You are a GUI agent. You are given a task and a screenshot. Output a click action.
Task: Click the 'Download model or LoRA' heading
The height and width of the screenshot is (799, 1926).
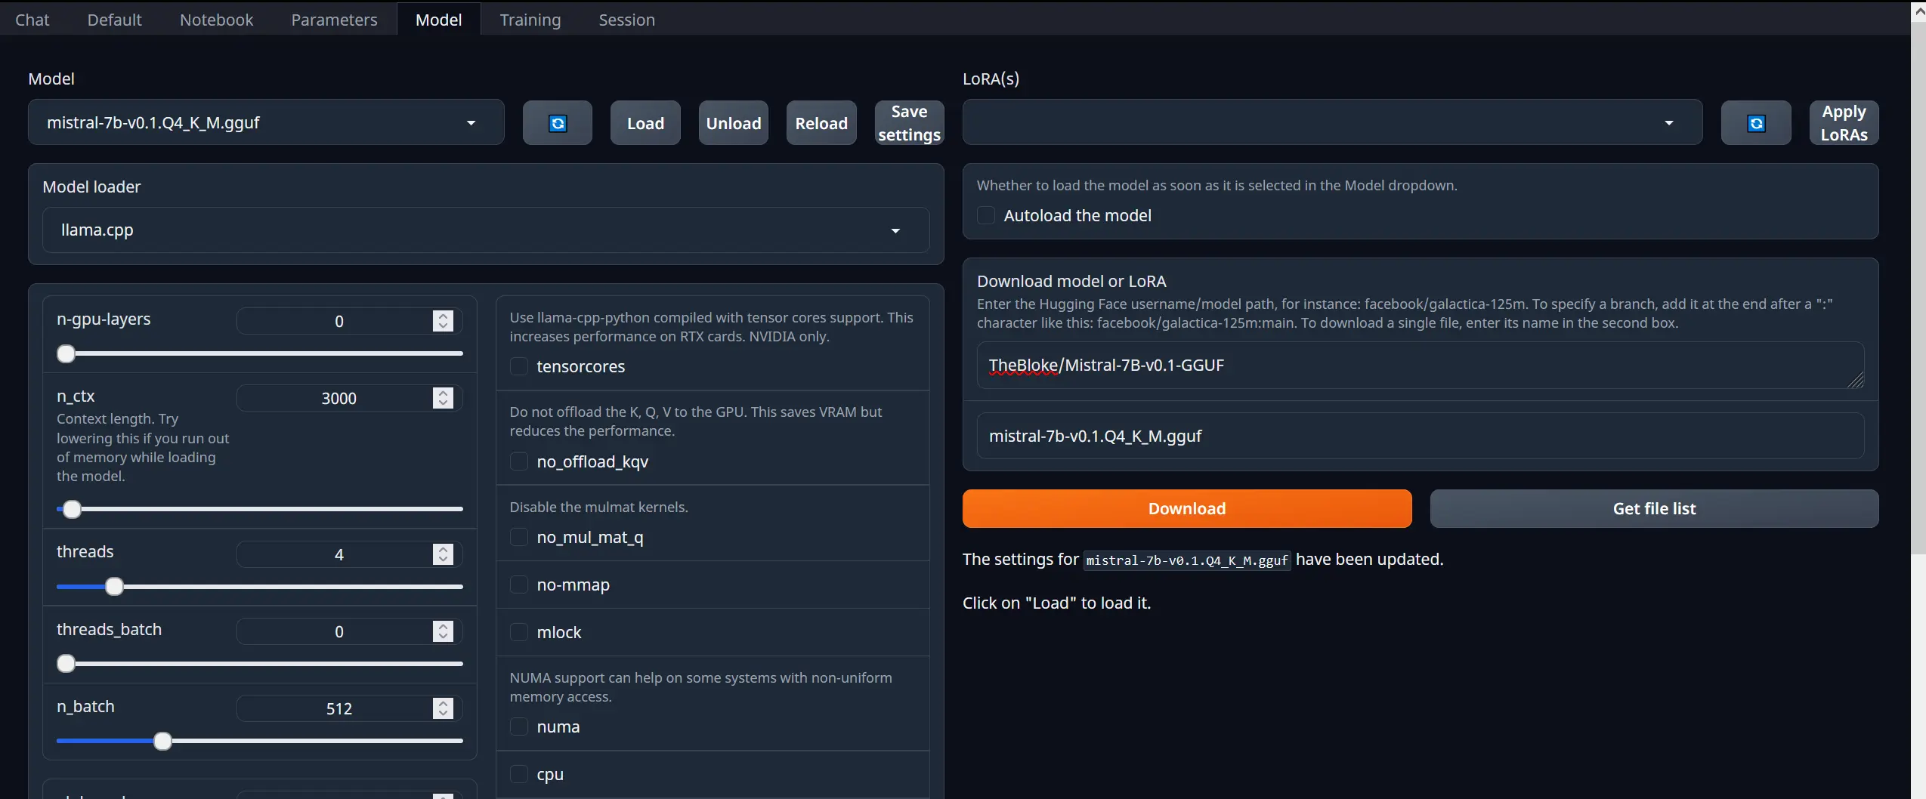tap(1071, 281)
